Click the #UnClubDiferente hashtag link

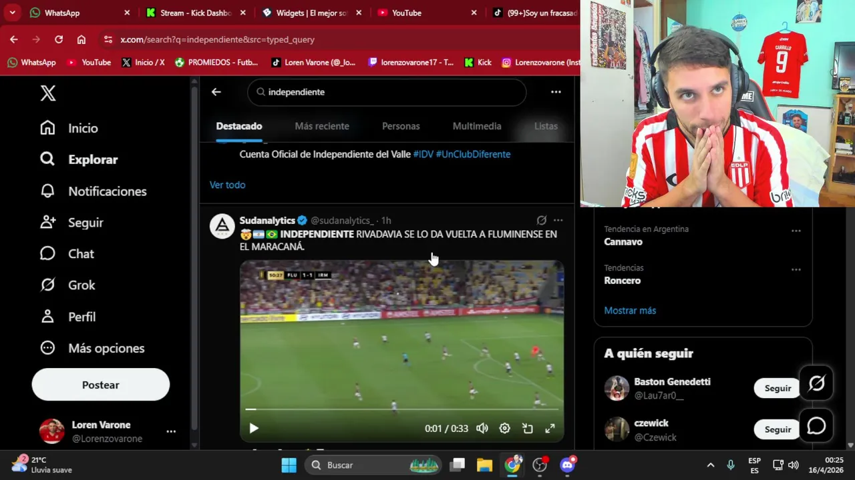(x=473, y=154)
